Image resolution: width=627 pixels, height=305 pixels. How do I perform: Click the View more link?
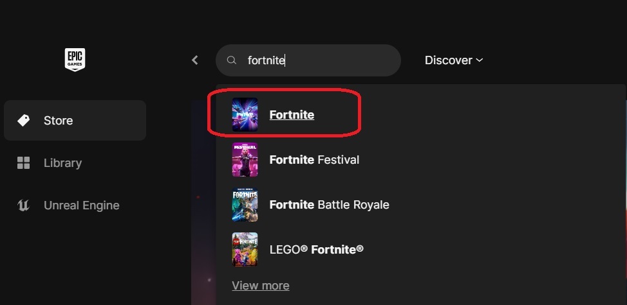click(x=260, y=286)
